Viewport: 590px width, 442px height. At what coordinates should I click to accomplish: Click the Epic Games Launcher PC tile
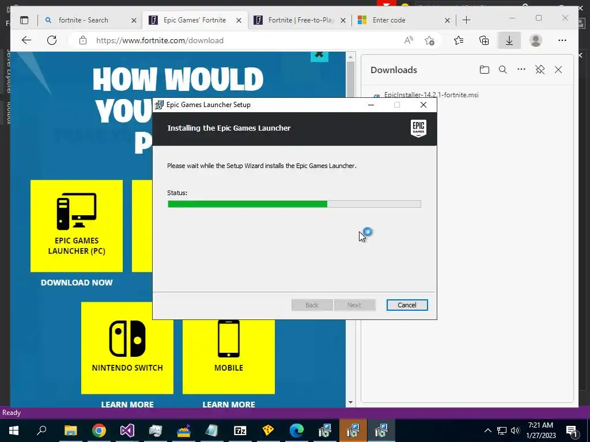[77, 226]
